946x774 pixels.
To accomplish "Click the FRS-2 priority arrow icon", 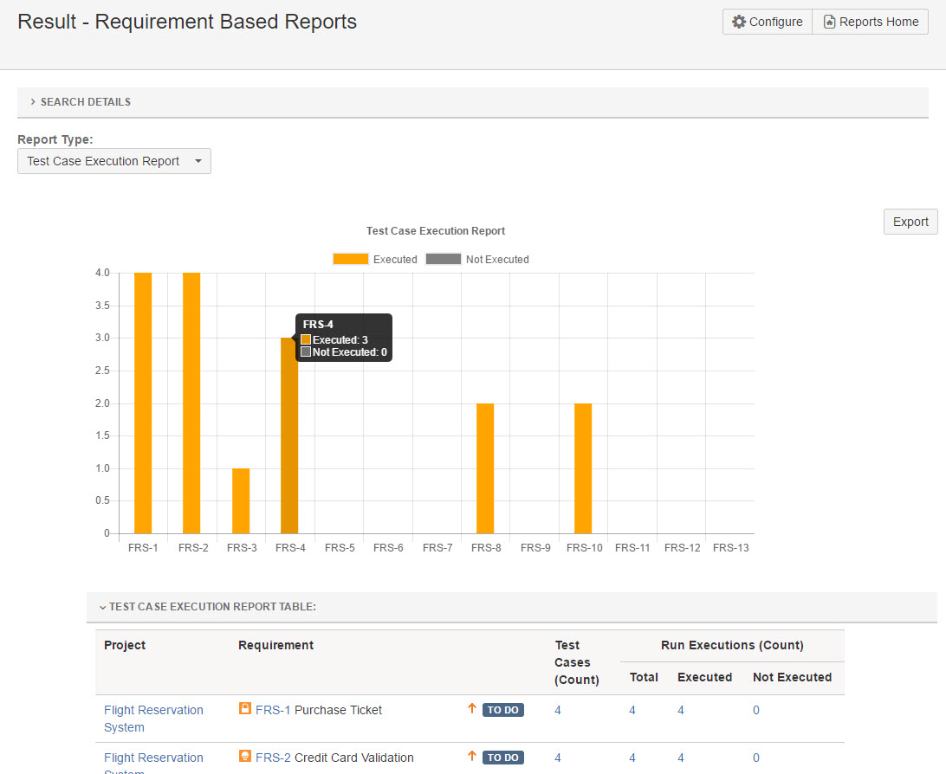I will [472, 757].
